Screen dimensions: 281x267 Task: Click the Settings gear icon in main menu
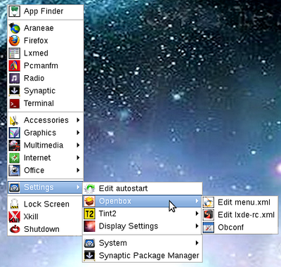pos(14,188)
